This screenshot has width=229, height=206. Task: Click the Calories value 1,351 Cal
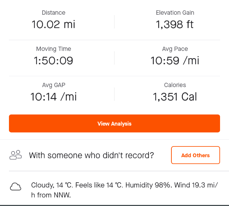175,97
